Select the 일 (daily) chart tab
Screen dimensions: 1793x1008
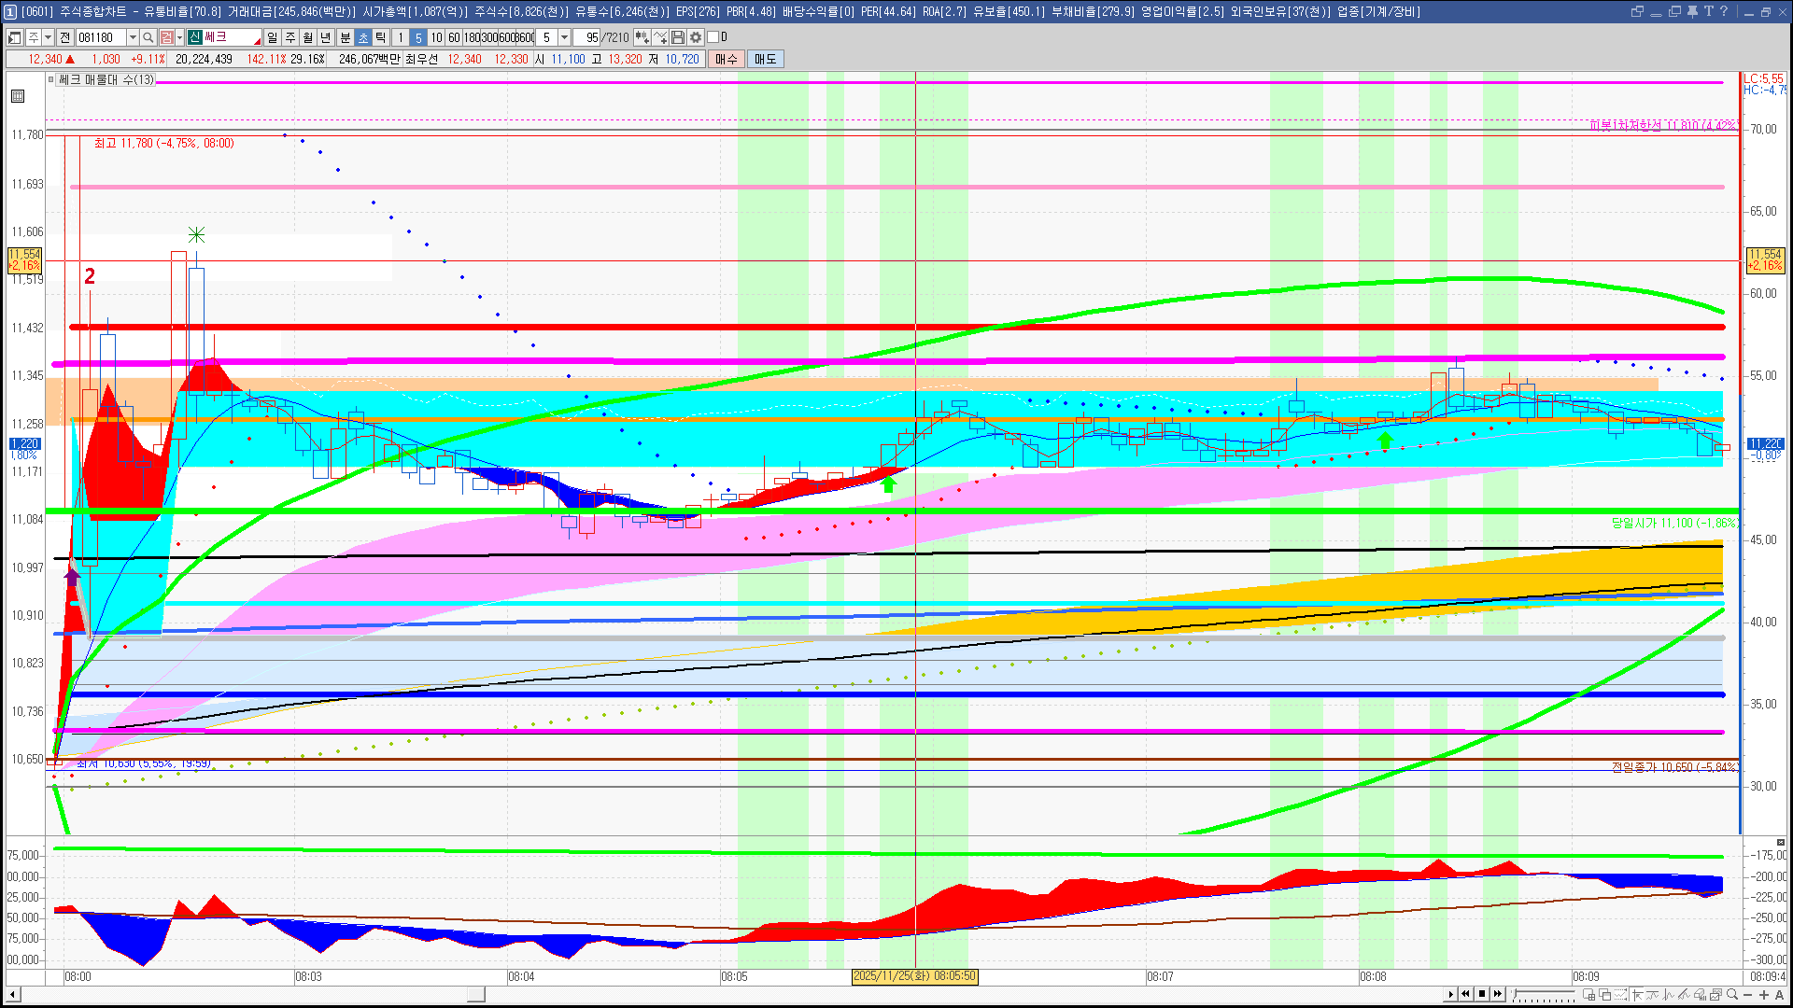pos(272,37)
